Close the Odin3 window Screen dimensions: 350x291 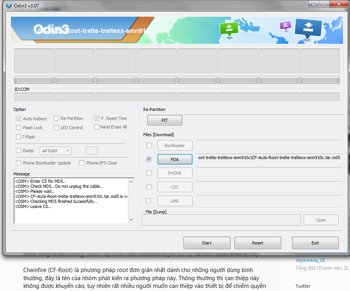tap(339, 4)
